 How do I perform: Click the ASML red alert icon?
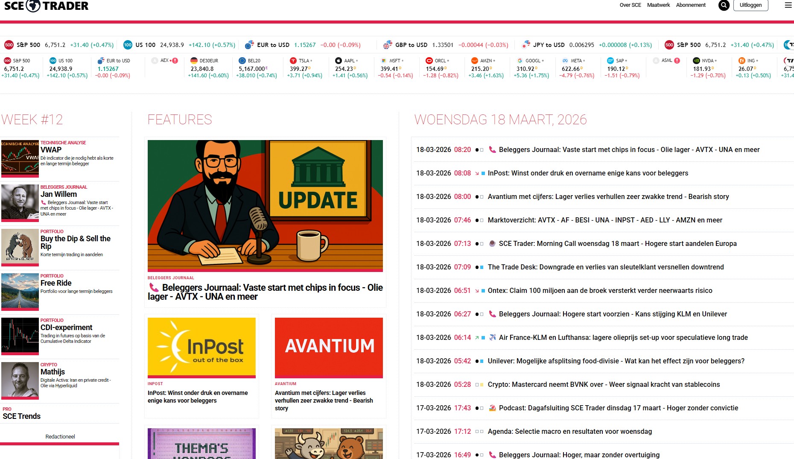pos(677,61)
